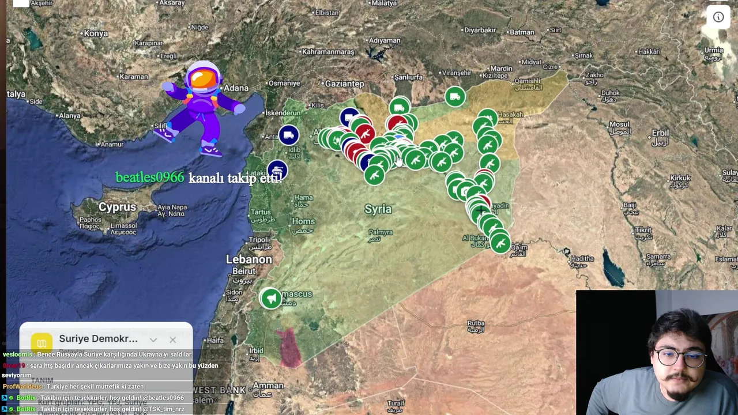Click the blue truck marker near Idlib
This screenshot has height=415, width=738.
coord(289,135)
